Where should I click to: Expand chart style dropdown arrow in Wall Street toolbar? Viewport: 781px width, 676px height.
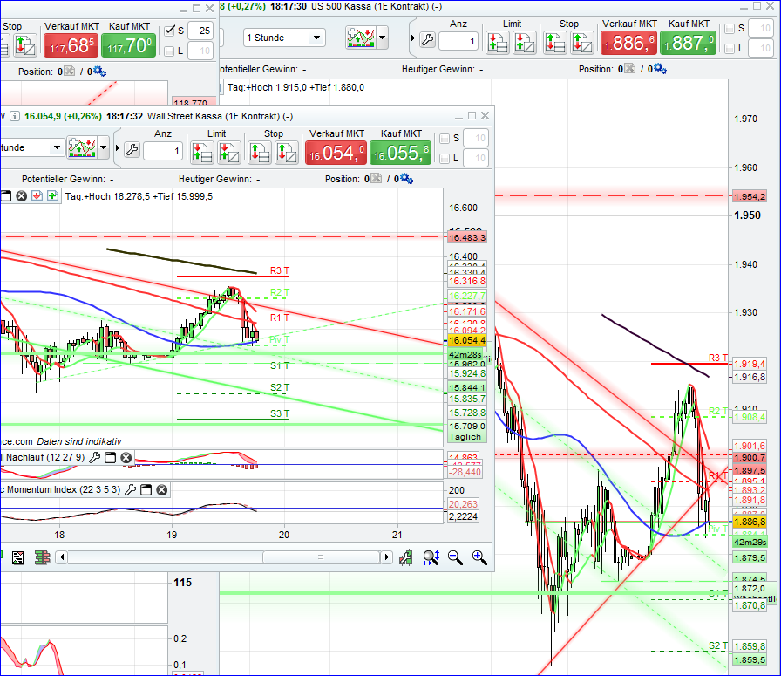click(105, 147)
